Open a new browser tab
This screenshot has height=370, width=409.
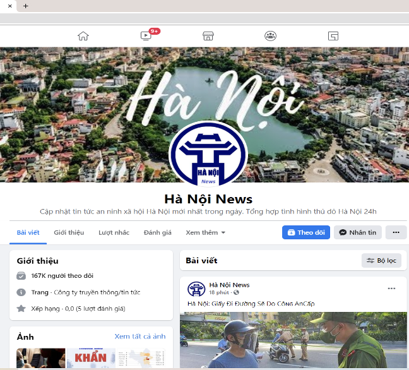point(26,6)
